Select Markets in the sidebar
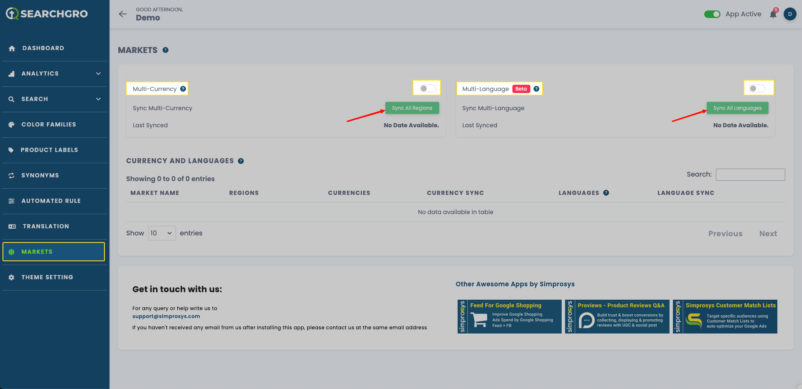This screenshot has width=802, height=389. coord(53,252)
